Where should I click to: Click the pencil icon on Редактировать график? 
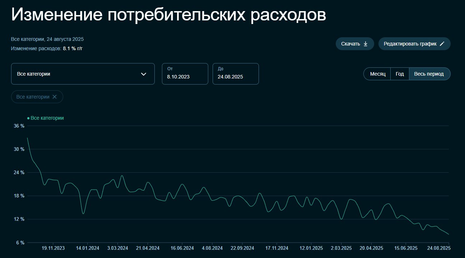tap(442, 44)
